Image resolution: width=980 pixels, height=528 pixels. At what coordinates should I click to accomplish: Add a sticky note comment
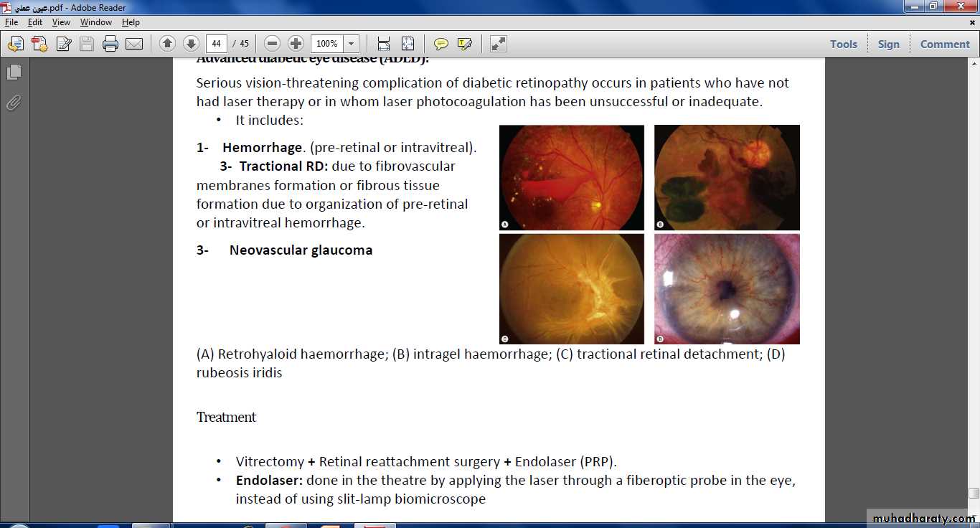click(x=441, y=44)
